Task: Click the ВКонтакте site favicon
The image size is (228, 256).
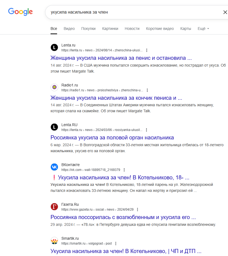Action: point(54,167)
